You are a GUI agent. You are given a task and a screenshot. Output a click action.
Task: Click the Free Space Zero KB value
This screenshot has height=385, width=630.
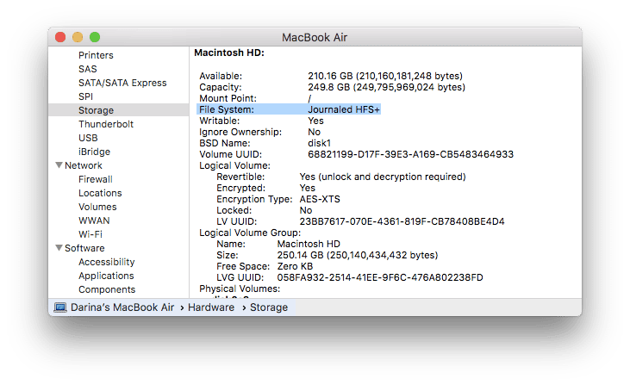(x=295, y=266)
